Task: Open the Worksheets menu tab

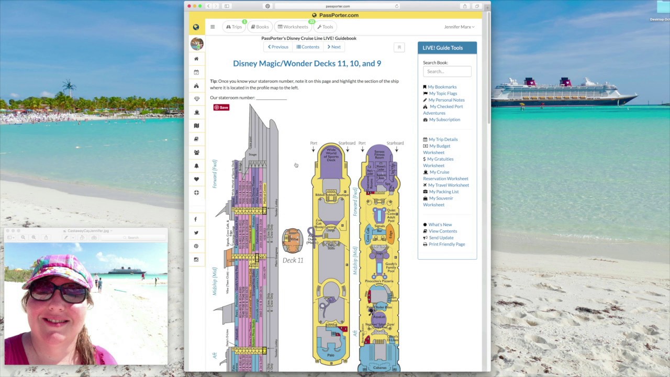Action: pos(293,27)
